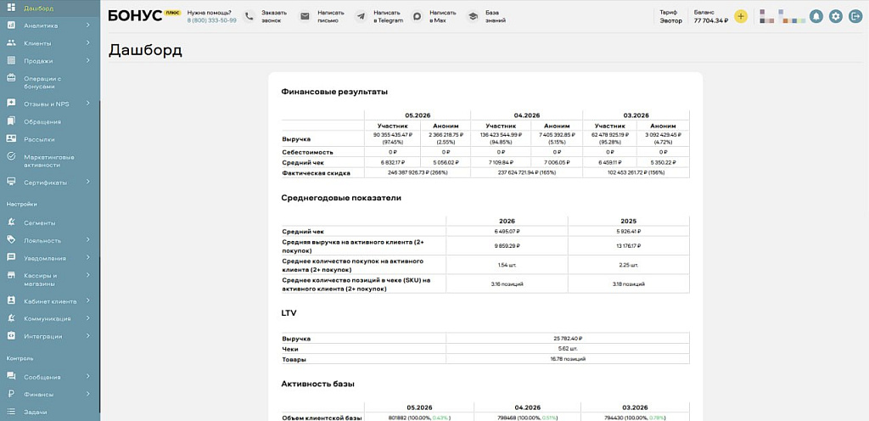Click the Сегменты icon in sidebar
The height and width of the screenshot is (421, 869).
[x=11, y=222]
